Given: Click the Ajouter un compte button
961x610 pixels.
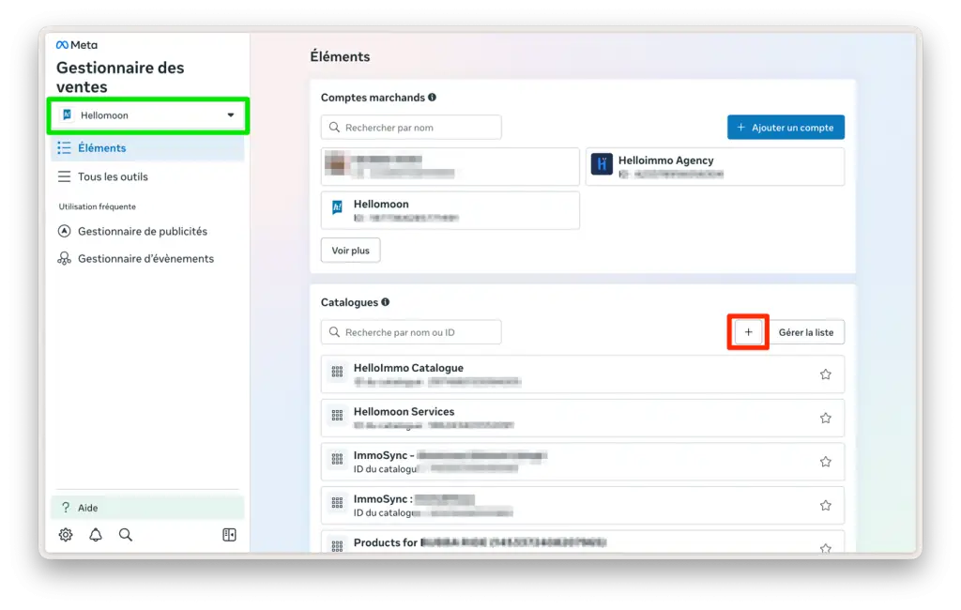Looking at the screenshot, I should pos(786,127).
